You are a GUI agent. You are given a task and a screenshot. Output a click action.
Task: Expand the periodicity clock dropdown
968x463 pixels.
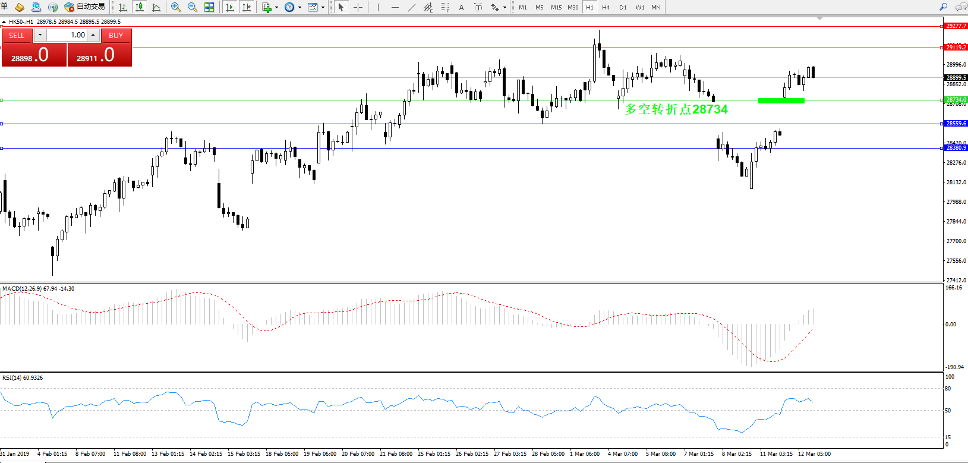pos(299,8)
